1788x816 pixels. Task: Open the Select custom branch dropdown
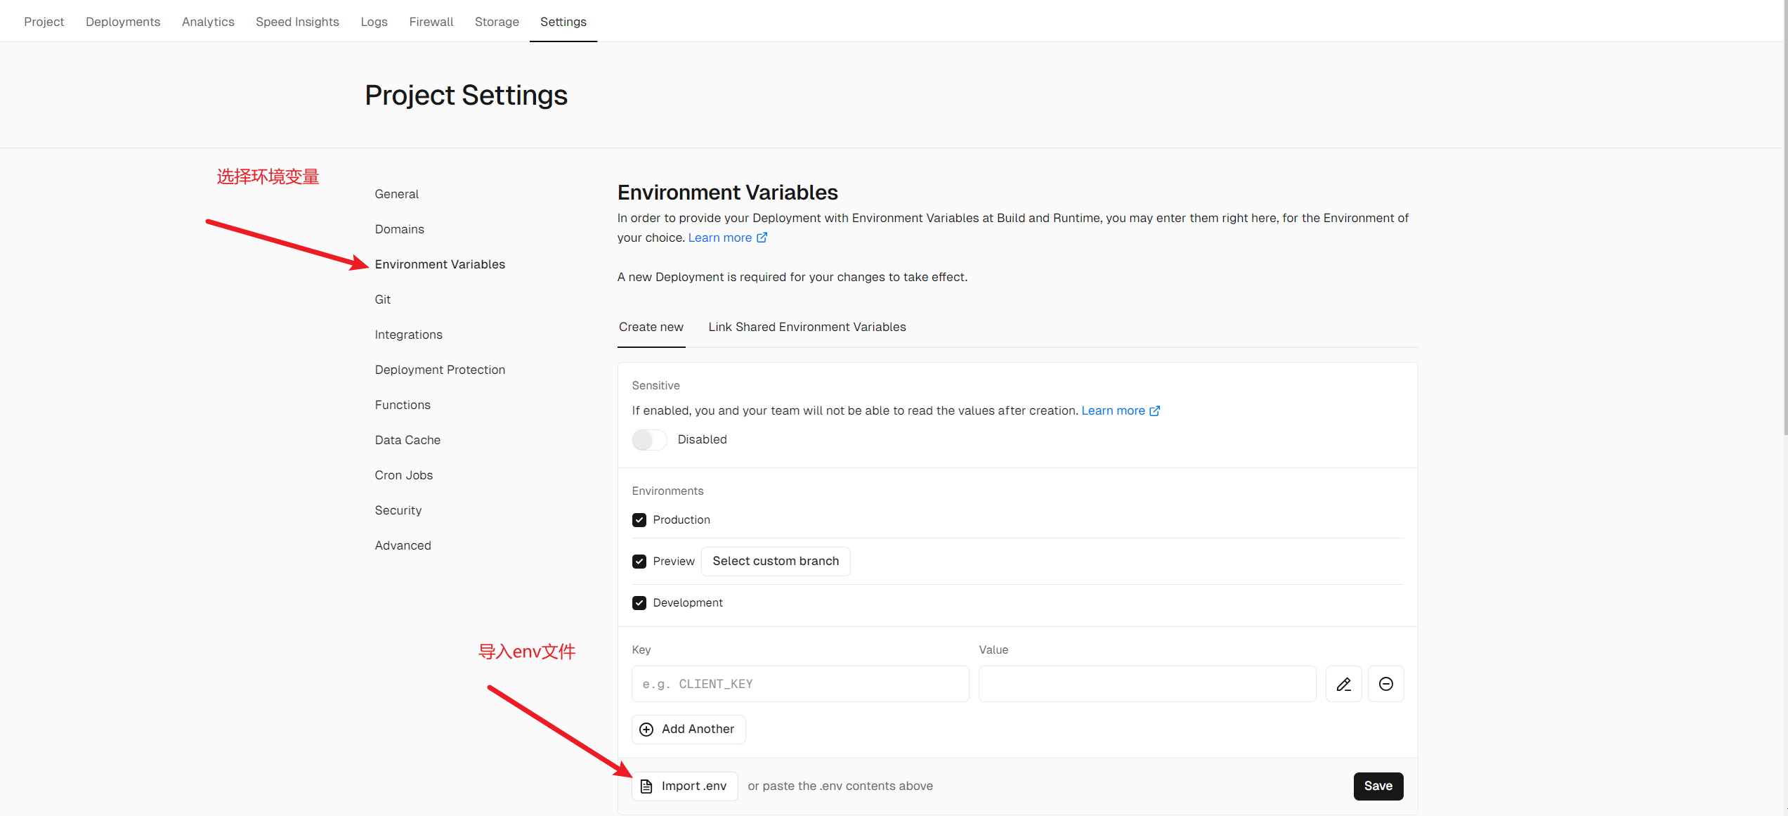pos(776,561)
